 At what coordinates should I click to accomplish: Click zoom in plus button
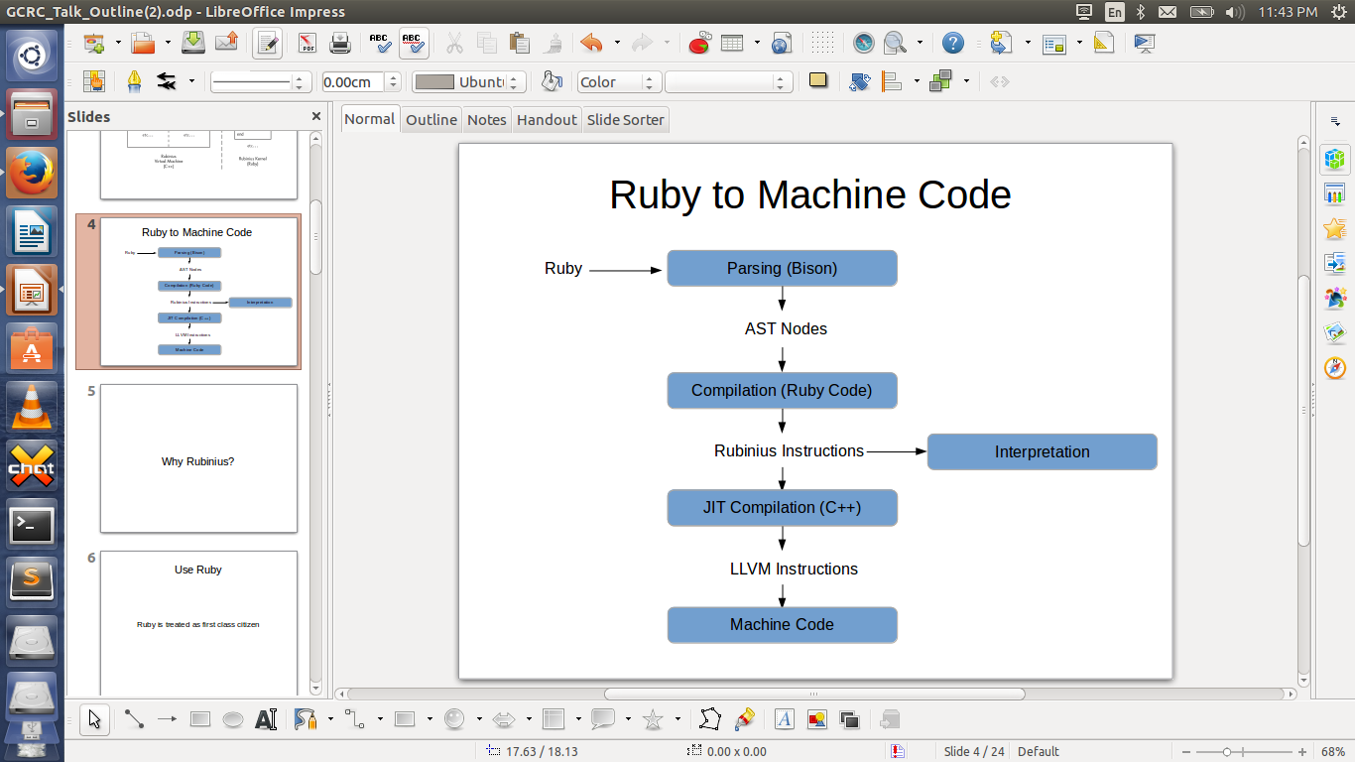click(1301, 752)
